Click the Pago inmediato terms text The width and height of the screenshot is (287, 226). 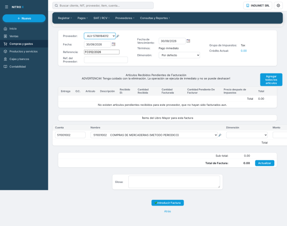(x=169, y=48)
